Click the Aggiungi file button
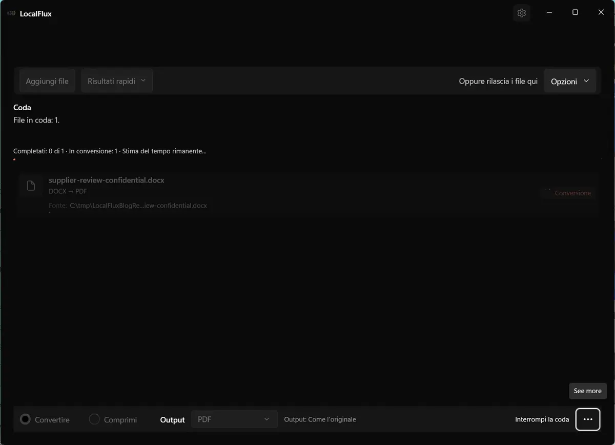The width and height of the screenshot is (615, 445). (x=47, y=81)
